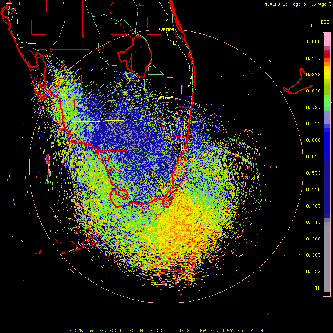Click the bright green color bar segment
The height and width of the screenshot is (333, 333).
click(327, 101)
